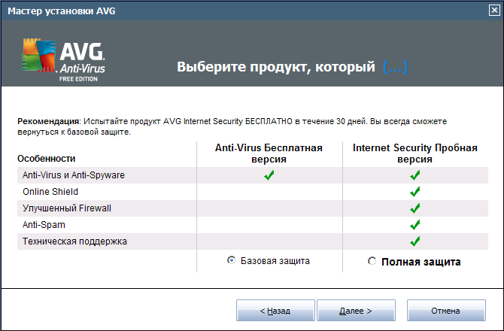504x331 pixels.
Task: Select the Полная защита radio button
Action: (372, 261)
